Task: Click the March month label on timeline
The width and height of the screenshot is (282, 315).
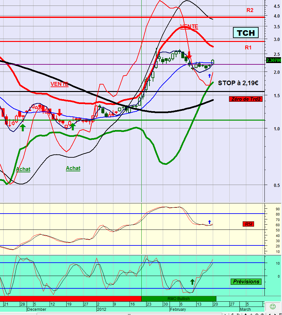Action: point(246,309)
